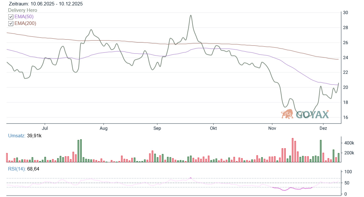Click the Okt label on the time axis
Screen dimensions: 364x197
pyautogui.click(x=213, y=128)
